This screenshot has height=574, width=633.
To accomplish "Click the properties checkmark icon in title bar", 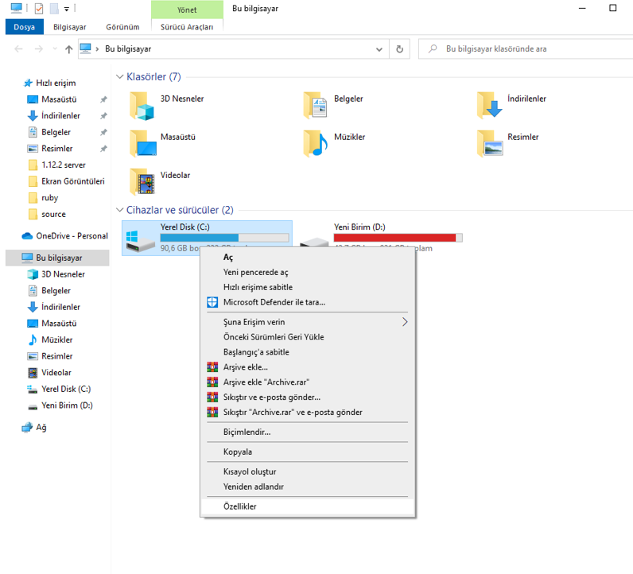I will [39, 9].
